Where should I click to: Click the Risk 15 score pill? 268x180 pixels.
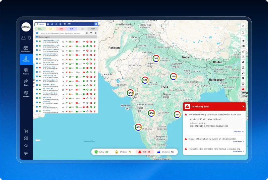coord(145,152)
